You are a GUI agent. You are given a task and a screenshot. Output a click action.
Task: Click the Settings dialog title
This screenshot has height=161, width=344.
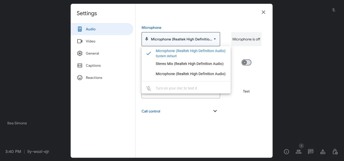[x=87, y=13]
